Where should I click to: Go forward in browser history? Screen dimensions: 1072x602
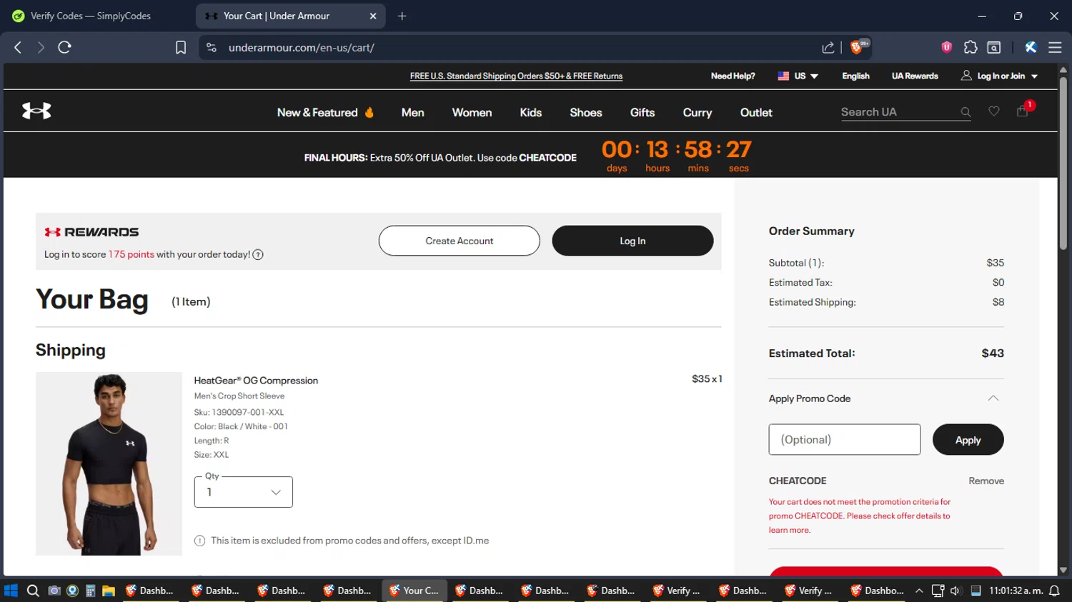41,47
